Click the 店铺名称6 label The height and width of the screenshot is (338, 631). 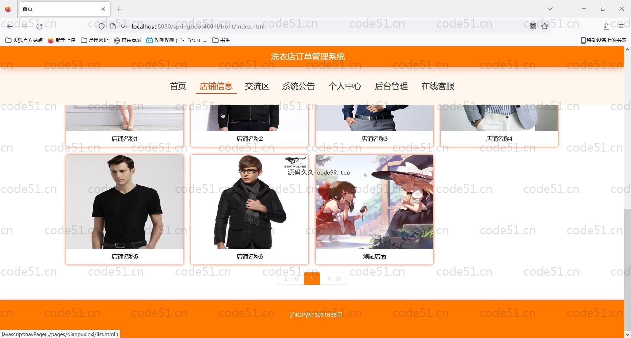click(x=249, y=257)
